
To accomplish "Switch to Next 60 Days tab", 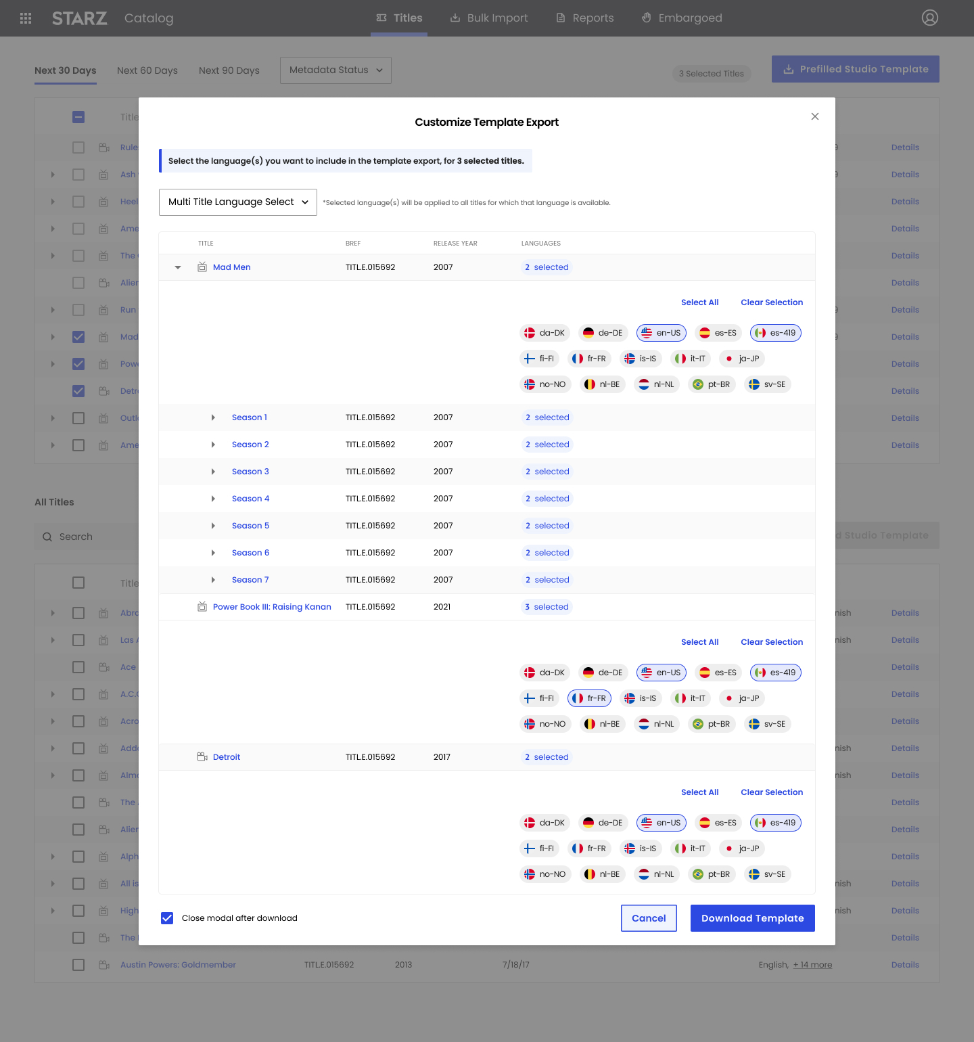I will 147,70.
